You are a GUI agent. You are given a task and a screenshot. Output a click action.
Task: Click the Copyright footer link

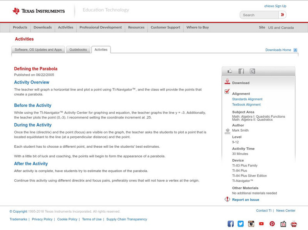(x=18, y=212)
